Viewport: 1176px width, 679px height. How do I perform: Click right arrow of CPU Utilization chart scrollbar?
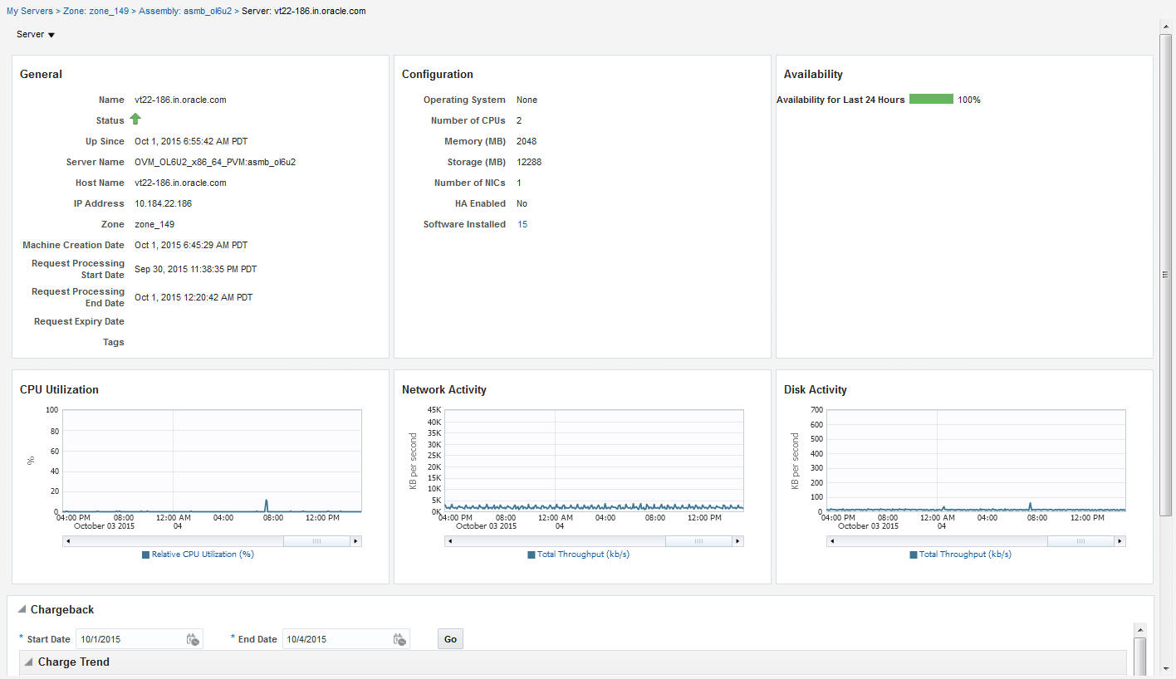[x=356, y=541]
